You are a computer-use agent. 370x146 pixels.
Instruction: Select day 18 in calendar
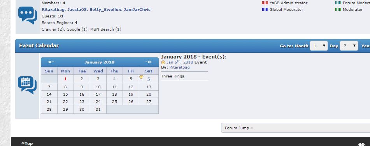(x=114, y=94)
